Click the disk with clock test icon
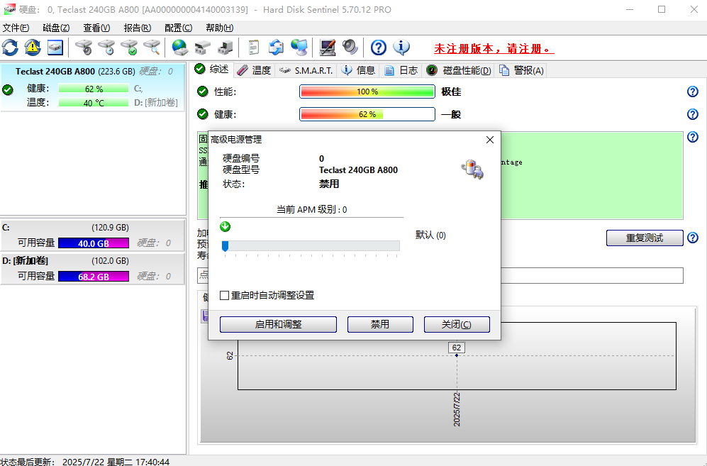This screenshot has height=466, width=707. click(x=106, y=48)
